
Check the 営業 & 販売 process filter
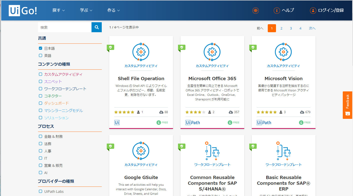pos(40,165)
